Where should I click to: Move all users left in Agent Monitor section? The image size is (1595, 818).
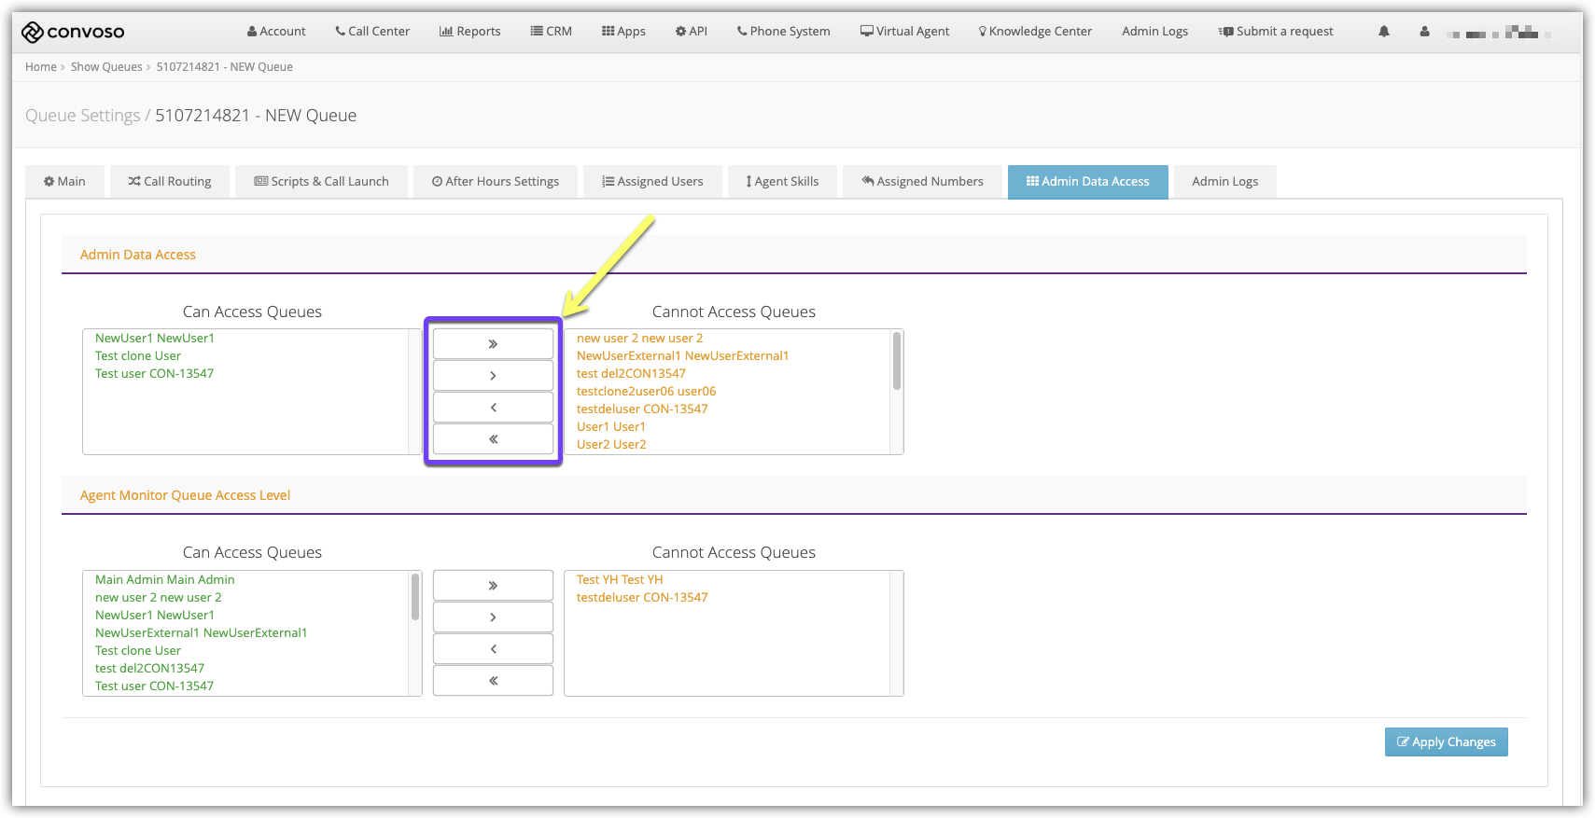click(493, 681)
